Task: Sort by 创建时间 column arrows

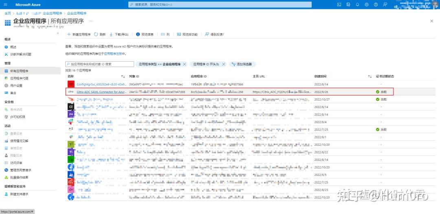Action: click(x=370, y=76)
